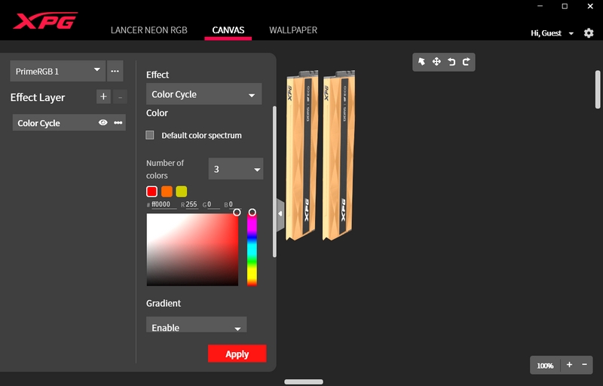Remove effect layer with minus button
This screenshot has width=603, height=386.
(121, 96)
